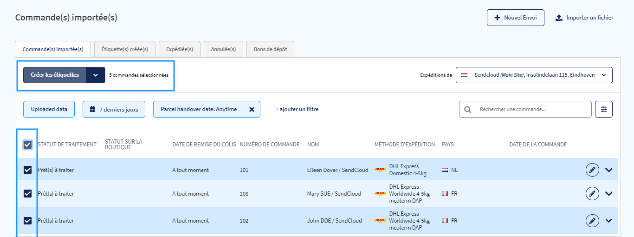Viewport: 634px width, 237px height.
Task: Click the DATE DE REMISE DU COLIS column header
Action: [204, 145]
